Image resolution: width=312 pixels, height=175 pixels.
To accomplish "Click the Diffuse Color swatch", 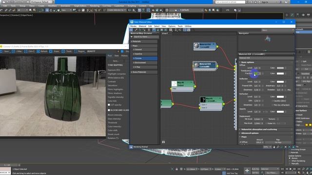I will pyautogui.click(x=280, y=68).
